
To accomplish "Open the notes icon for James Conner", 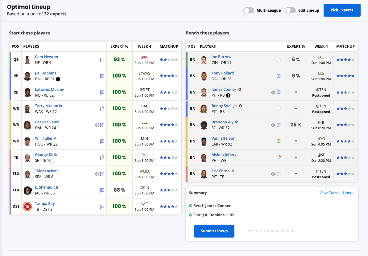I will coord(279,92).
